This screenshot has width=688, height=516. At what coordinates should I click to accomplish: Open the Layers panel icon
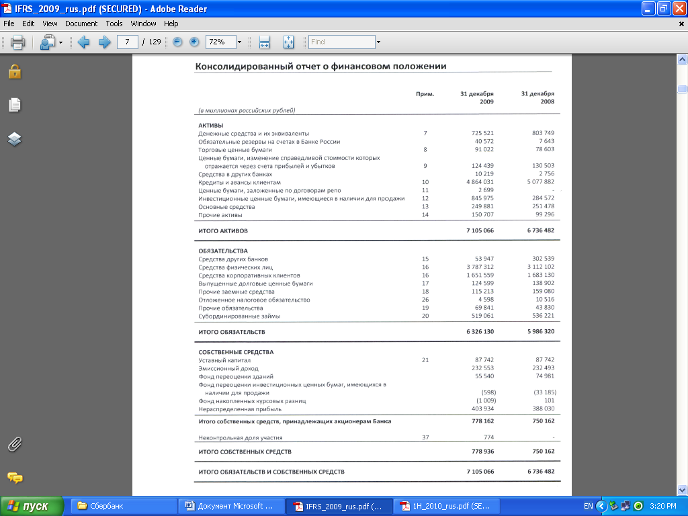pyautogui.click(x=15, y=139)
